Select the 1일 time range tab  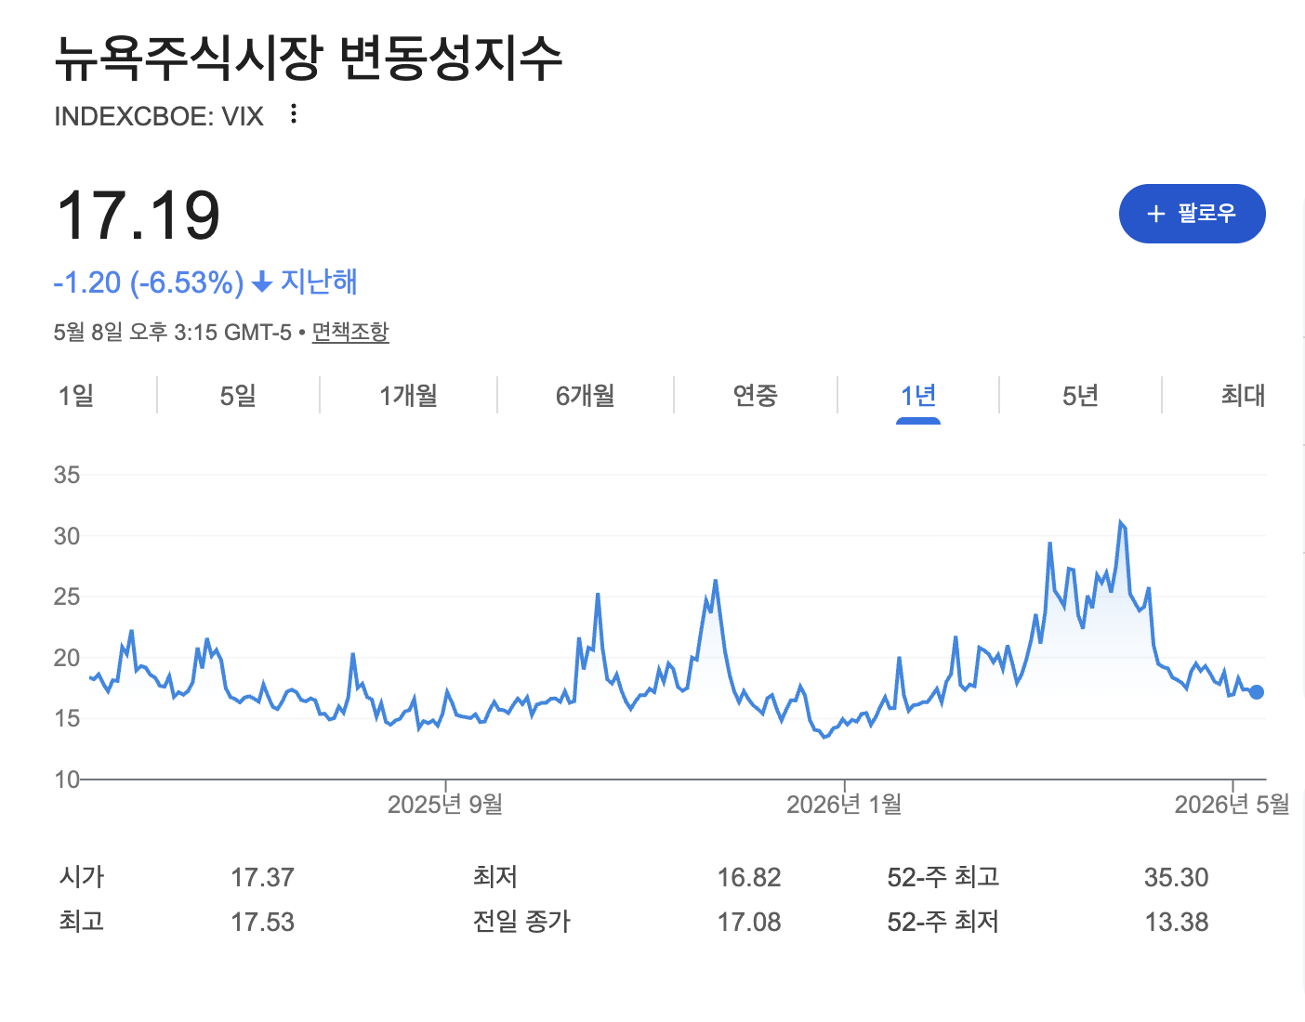point(76,396)
